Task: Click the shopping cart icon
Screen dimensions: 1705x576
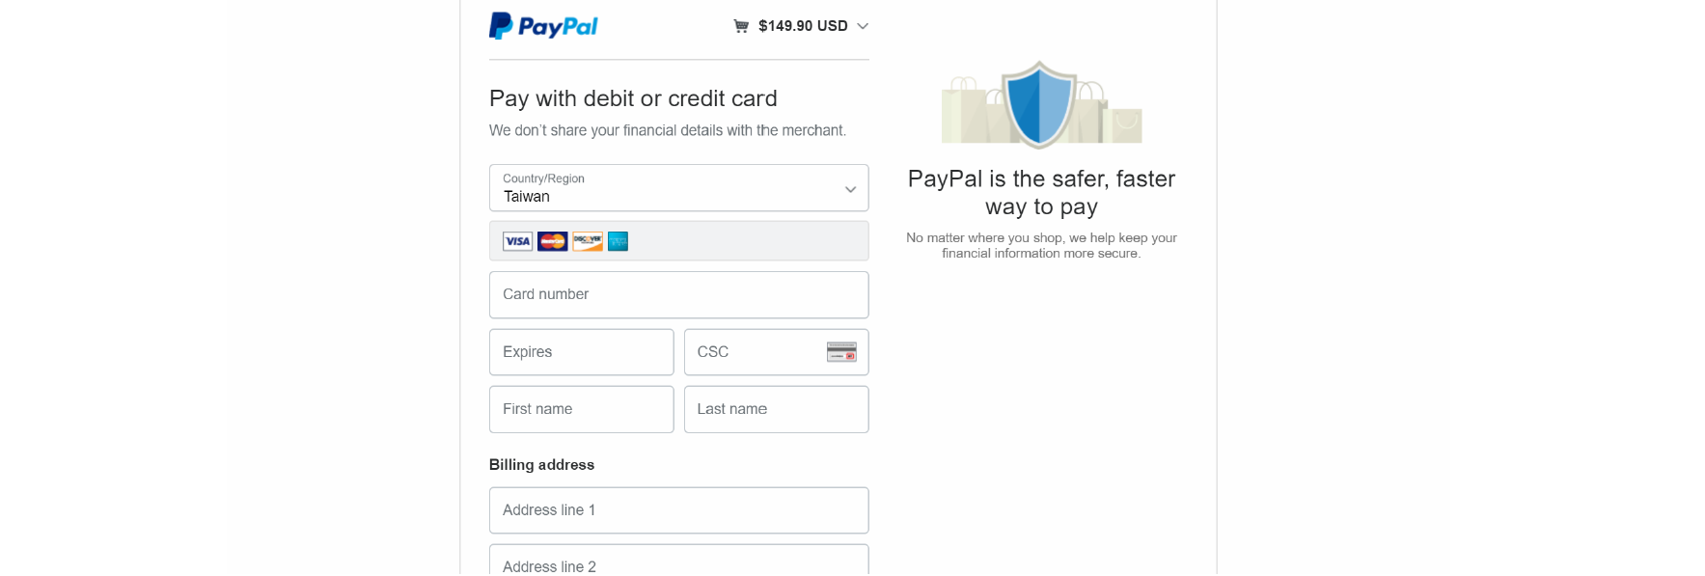Action: click(741, 26)
